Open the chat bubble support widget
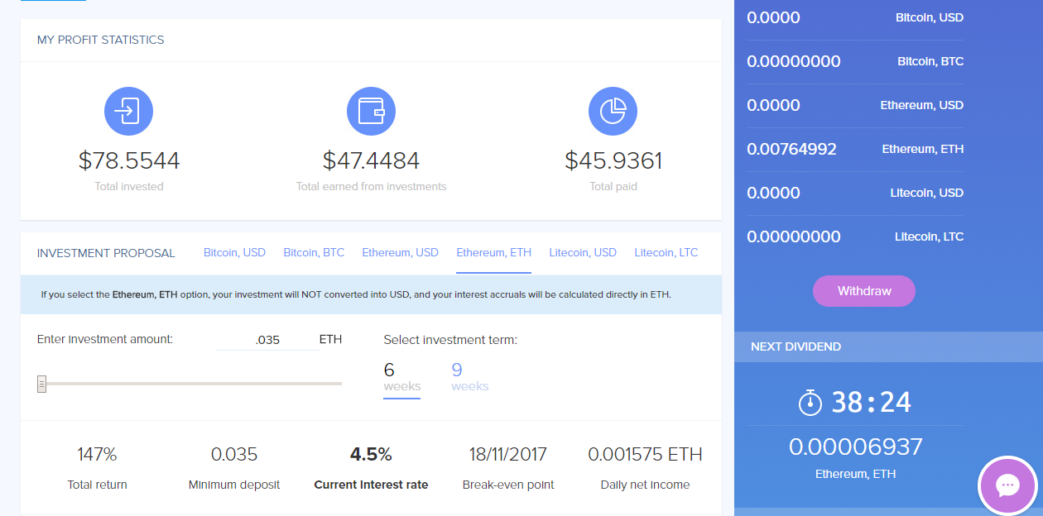The image size is (1043, 516). click(1007, 485)
